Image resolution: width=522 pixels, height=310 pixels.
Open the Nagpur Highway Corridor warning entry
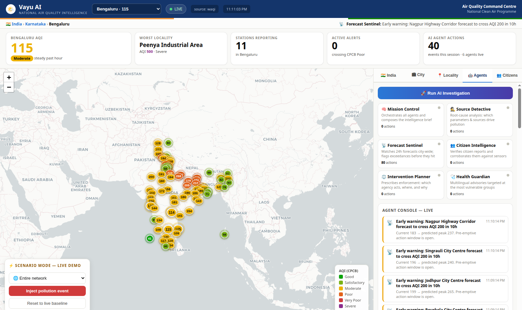pyautogui.click(x=445, y=230)
